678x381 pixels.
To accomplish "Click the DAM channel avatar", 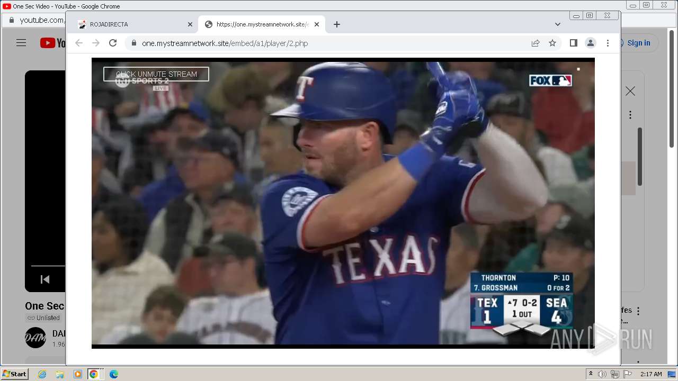I will coord(35,338).
